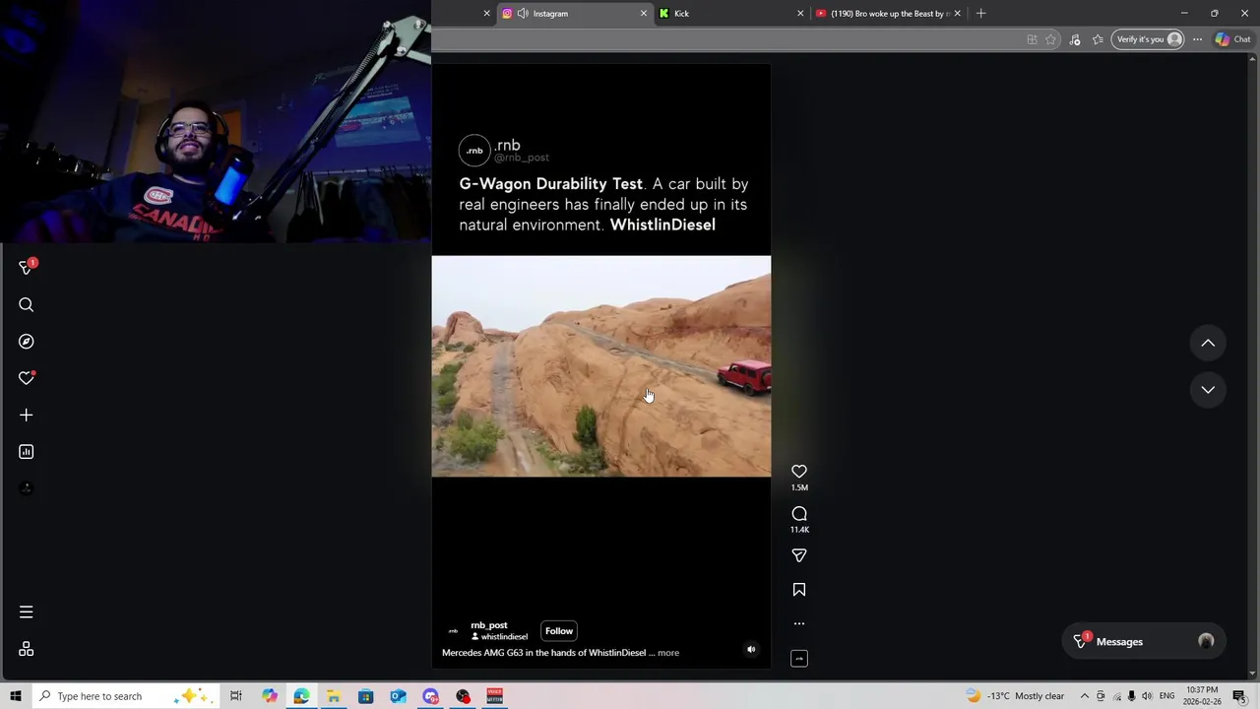Image resolution: width=1260 pixels, height=709 pixels.
Task: Open Edge Settings and more menu
Action: tap(1197, 39)
